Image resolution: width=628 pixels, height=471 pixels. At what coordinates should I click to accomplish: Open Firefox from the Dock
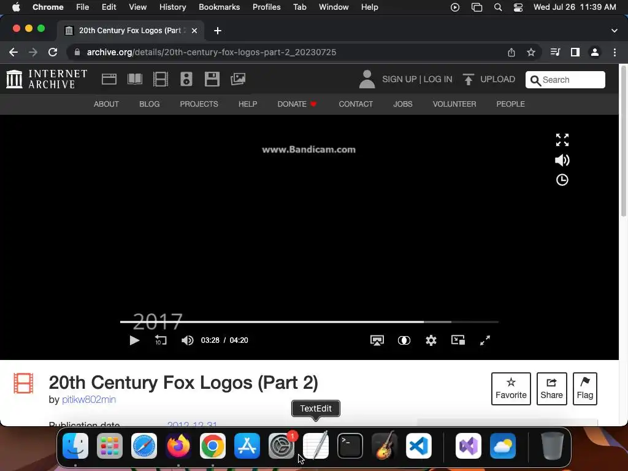tap(178, 446)
